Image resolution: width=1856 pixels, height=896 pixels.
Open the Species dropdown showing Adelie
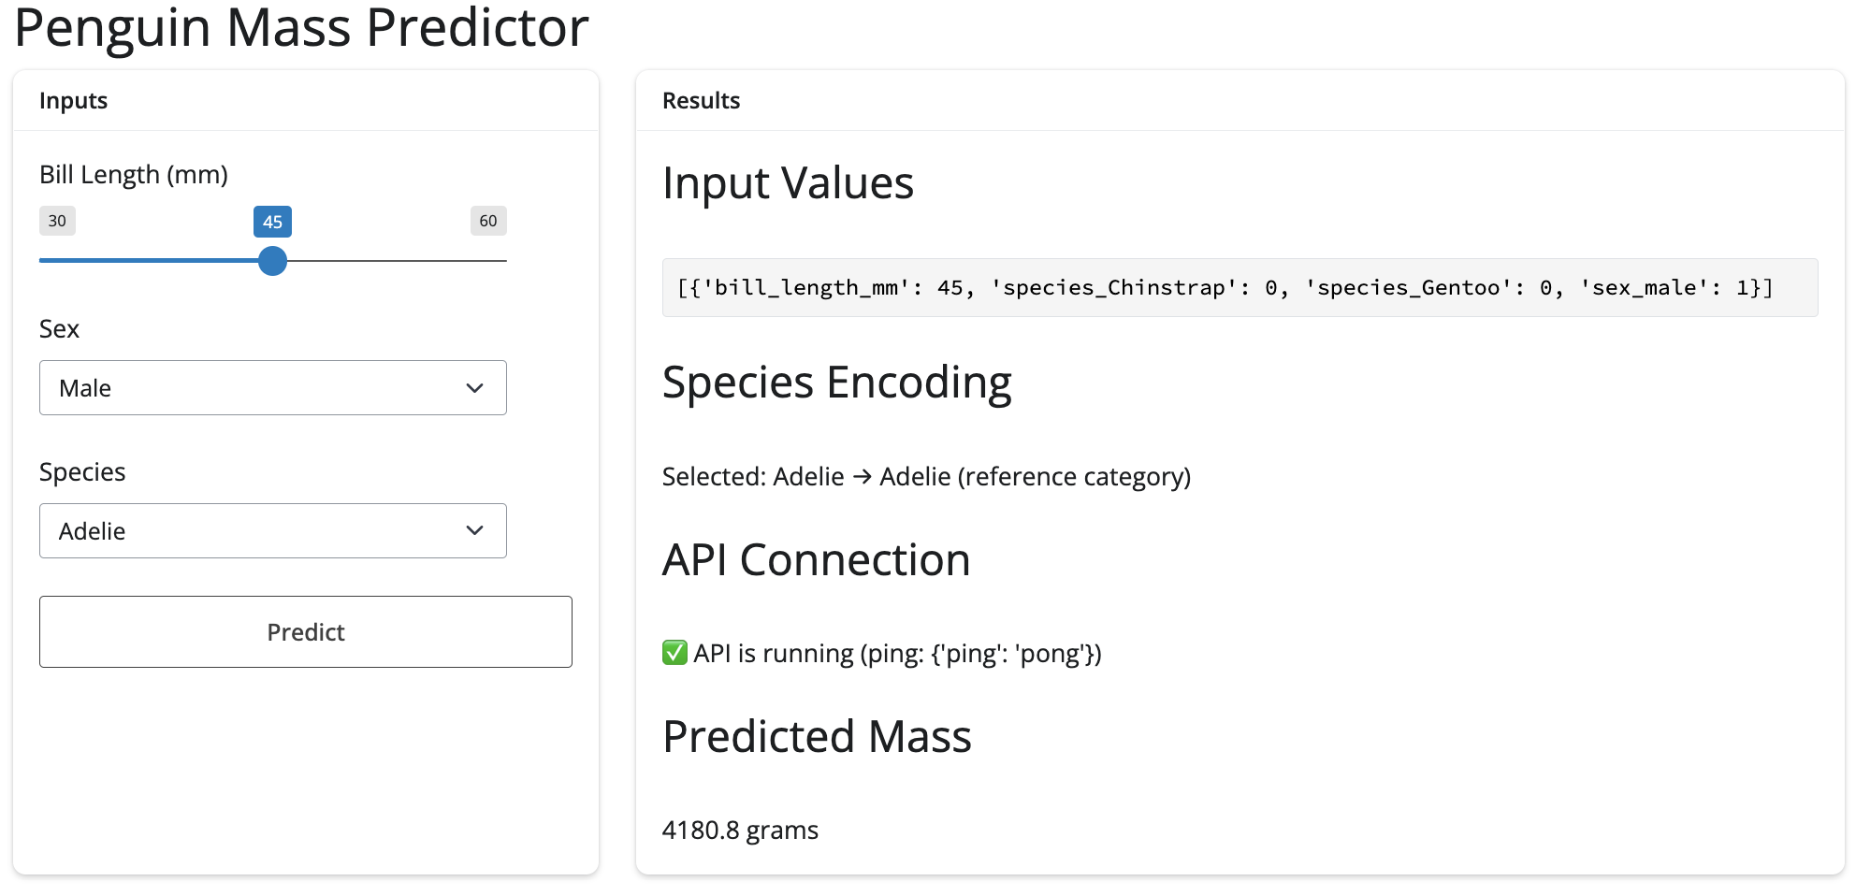tap(272, 531)
